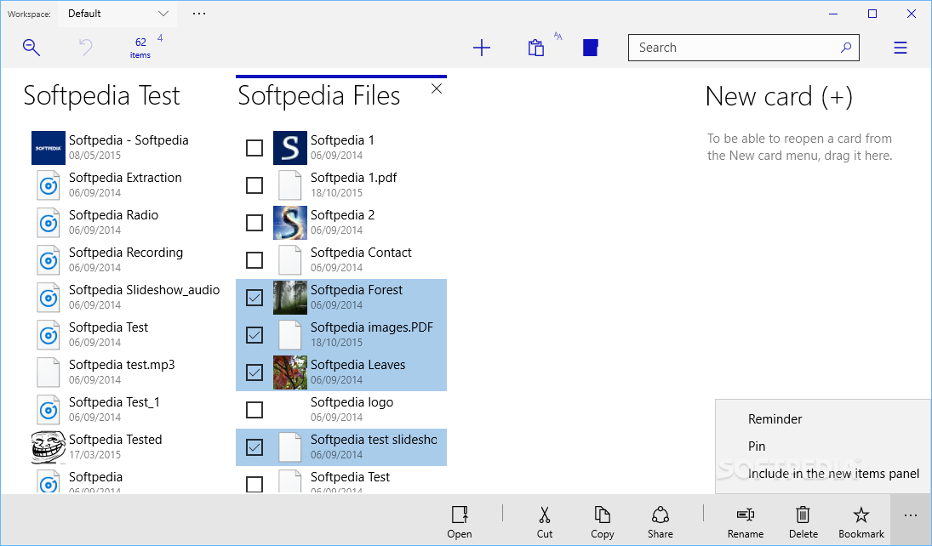Uncheck the Softpedia test slideshow checkbox
Screen dimensions: 932x546
[x=254, y=446]
